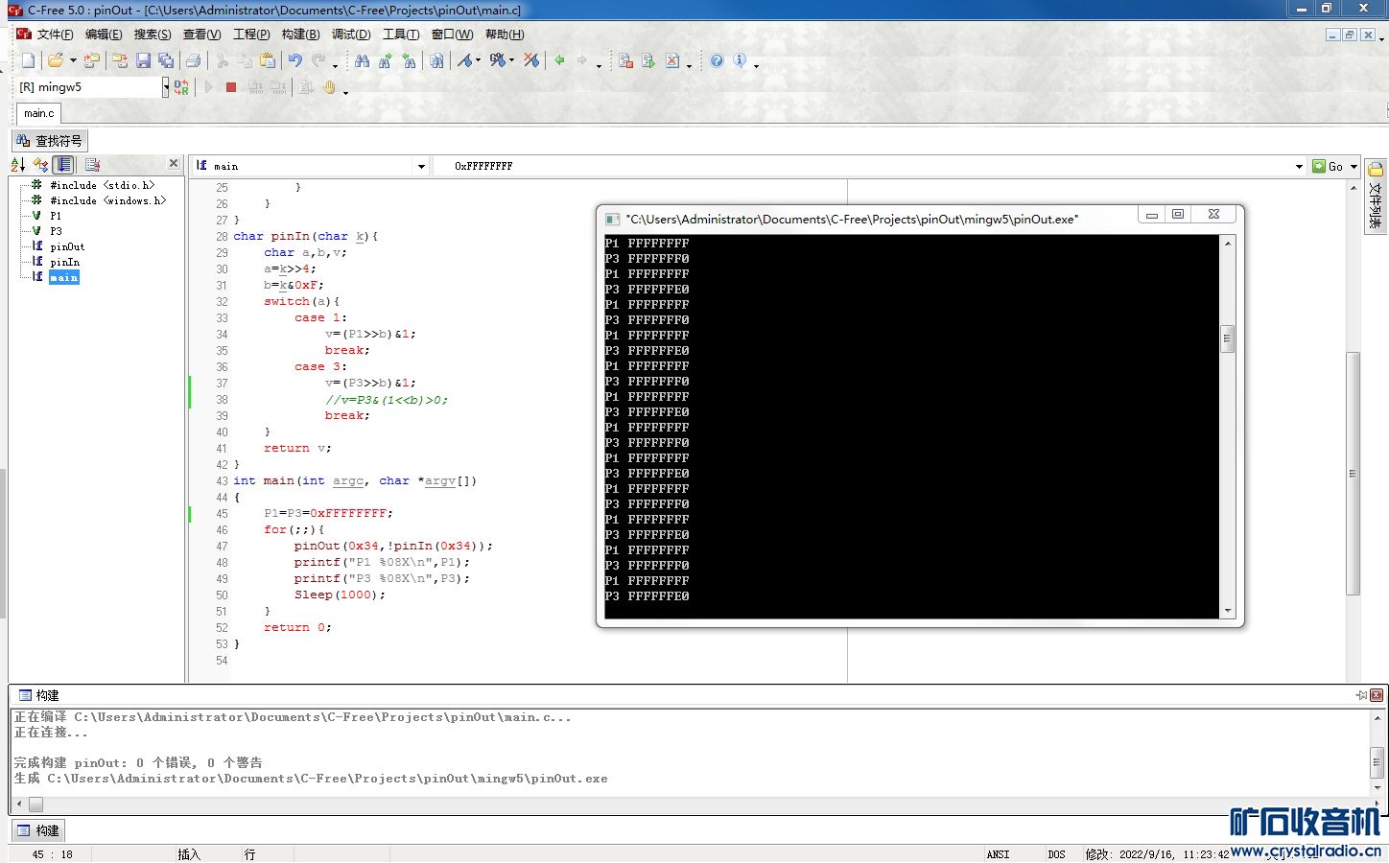Screen dimensions: 1389x863
Task: Click the hand icon in debug toolbar
Action: click(329, 87)
